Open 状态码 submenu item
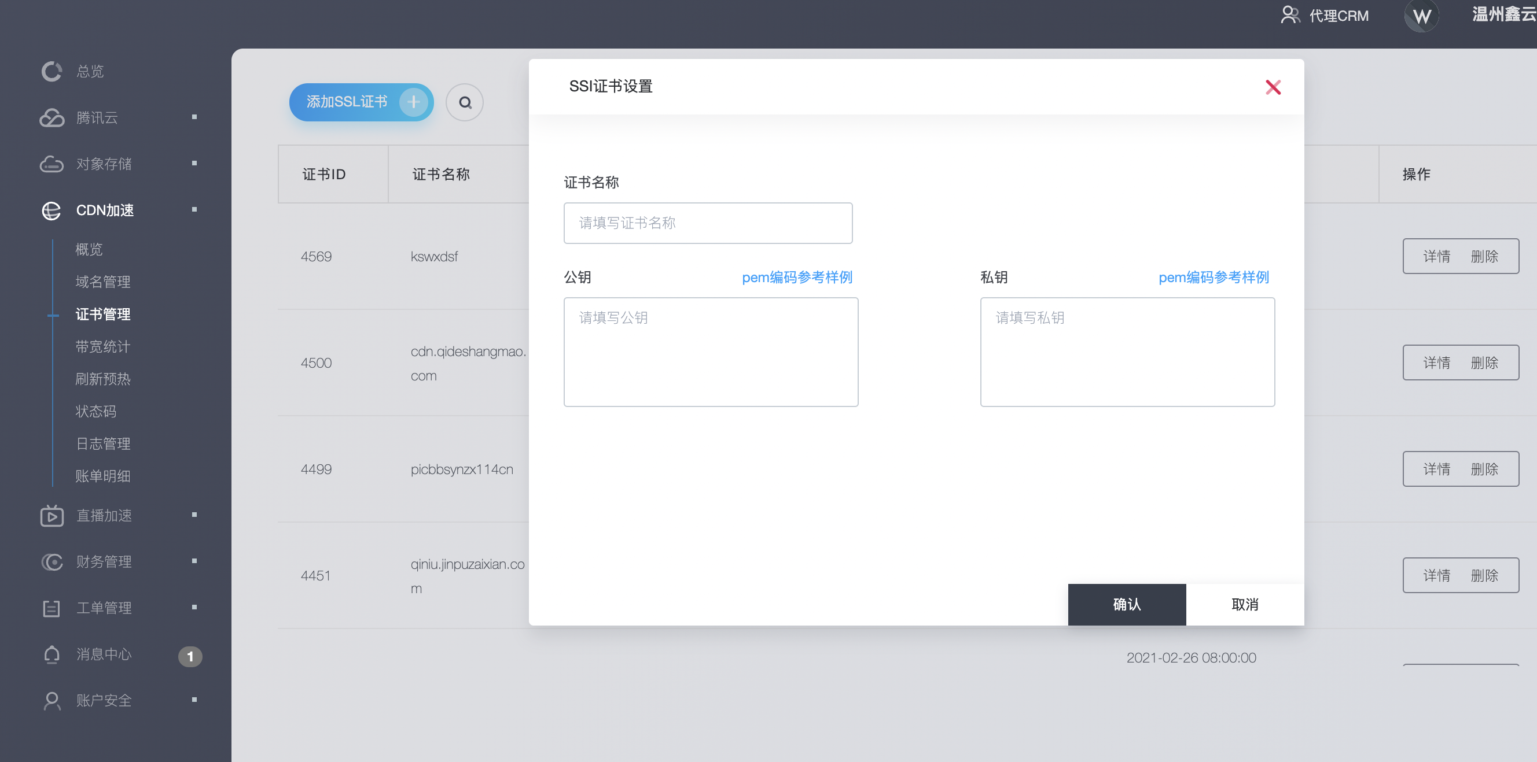Viewport: 1537px width, 762px height. [95, 412]
